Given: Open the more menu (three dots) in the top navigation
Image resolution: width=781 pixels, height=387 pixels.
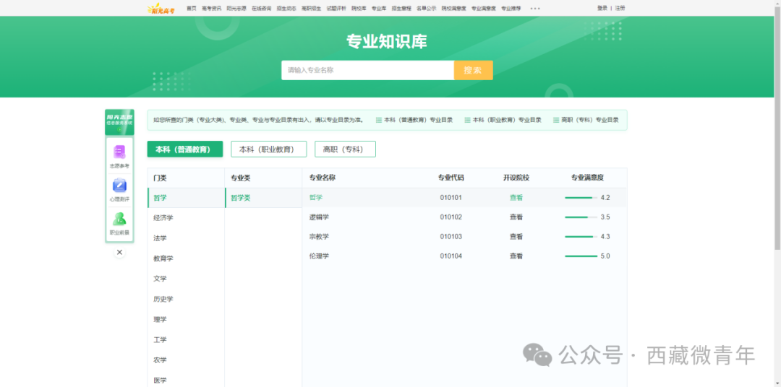Looking at the screenshot, I should pyautogui.click(x=535, y=9).
